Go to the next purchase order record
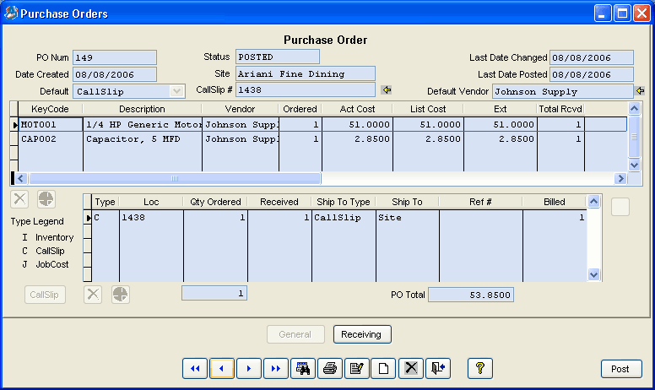 click(249, 368)
